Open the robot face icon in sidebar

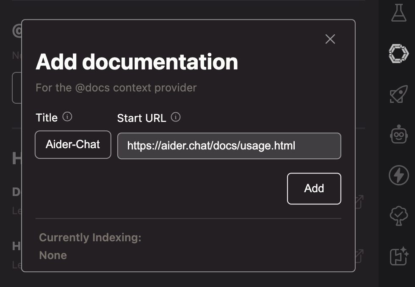[x=399, y=134]
